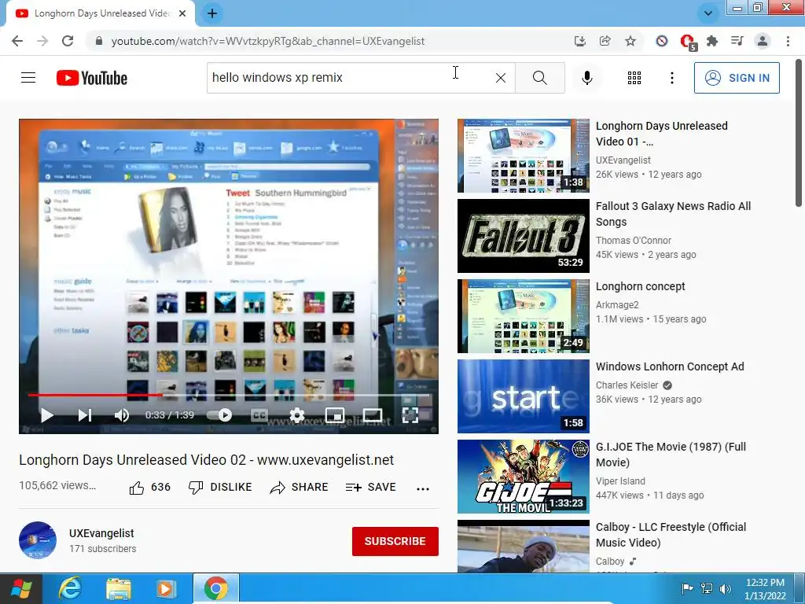Click the SAVE to playlist button
Screen dimensions: 805x604
point(371,488)
